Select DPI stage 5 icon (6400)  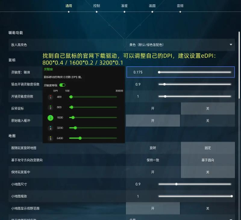51,138
